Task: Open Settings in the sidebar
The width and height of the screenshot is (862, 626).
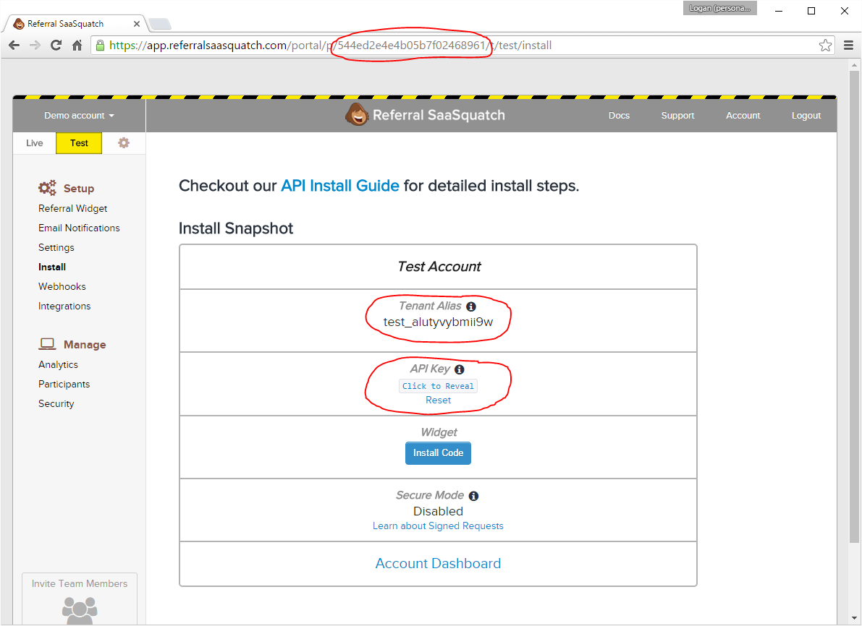Action: pos(56,248)
